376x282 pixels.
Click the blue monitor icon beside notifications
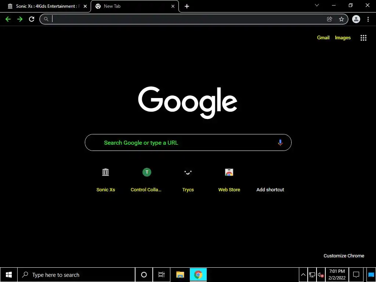pyautogui.click(x=371, y=275)
